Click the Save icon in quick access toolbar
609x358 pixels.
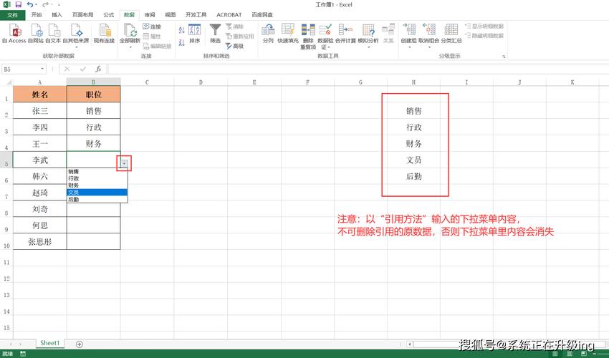[18, 5]
